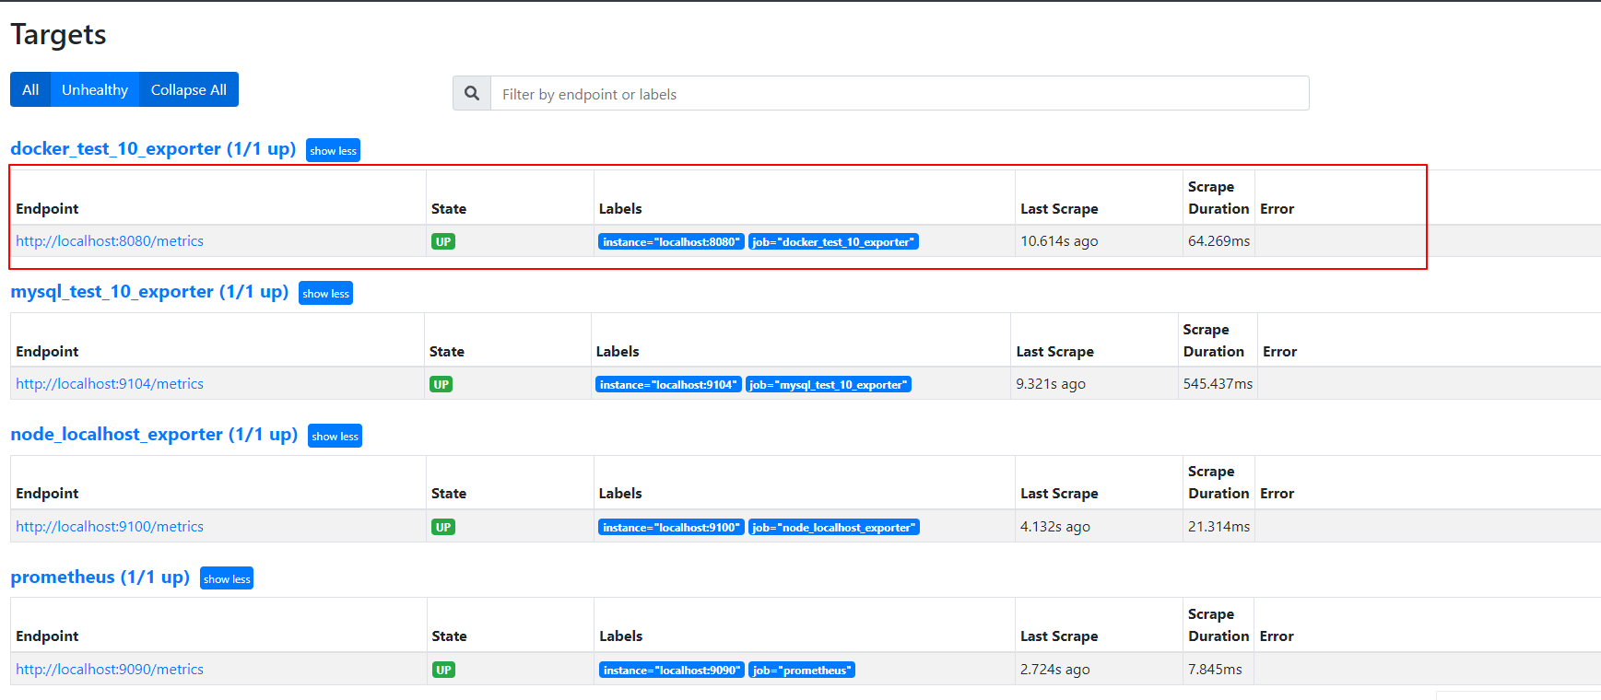Screen dimensions: 1601x700
Task: Select the 7.845ms scrape duration
Action: click(x=1215, y=669)
